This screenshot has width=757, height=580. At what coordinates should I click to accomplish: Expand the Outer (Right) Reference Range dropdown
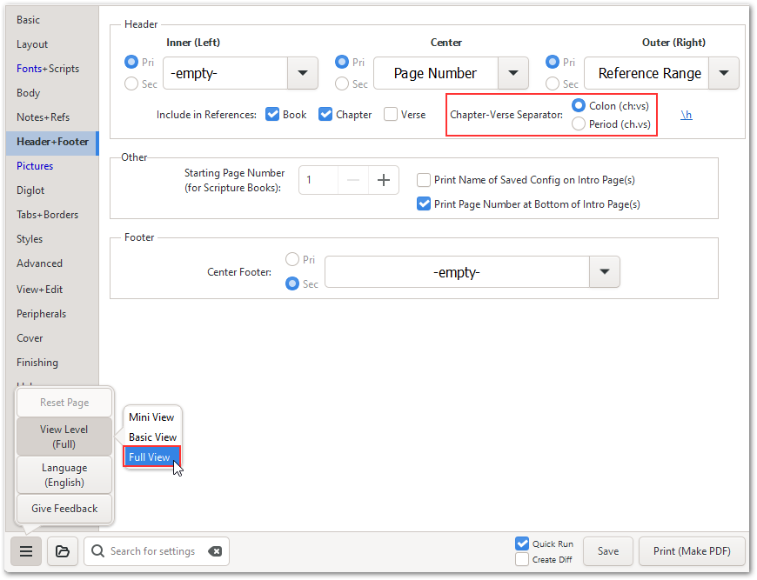point(723,73)
